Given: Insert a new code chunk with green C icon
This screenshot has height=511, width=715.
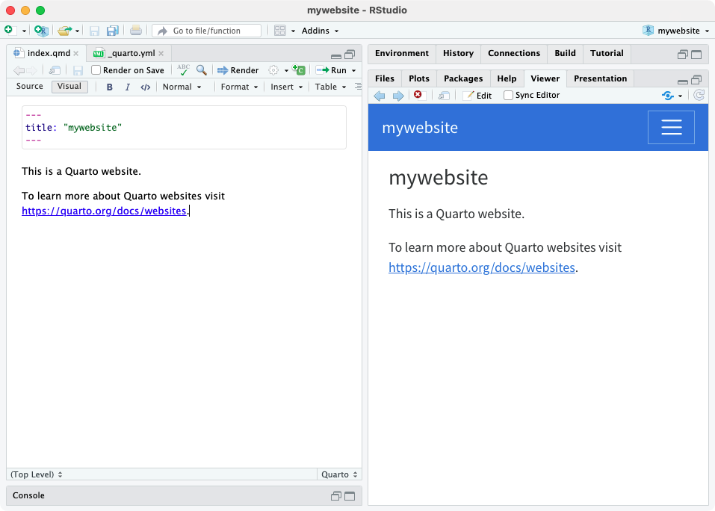Looking at the screenshot, I should pos(298,69).
